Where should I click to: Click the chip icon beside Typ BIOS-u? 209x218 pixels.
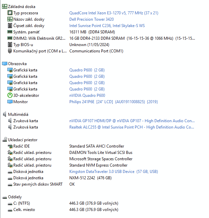[x=10, y=44]
